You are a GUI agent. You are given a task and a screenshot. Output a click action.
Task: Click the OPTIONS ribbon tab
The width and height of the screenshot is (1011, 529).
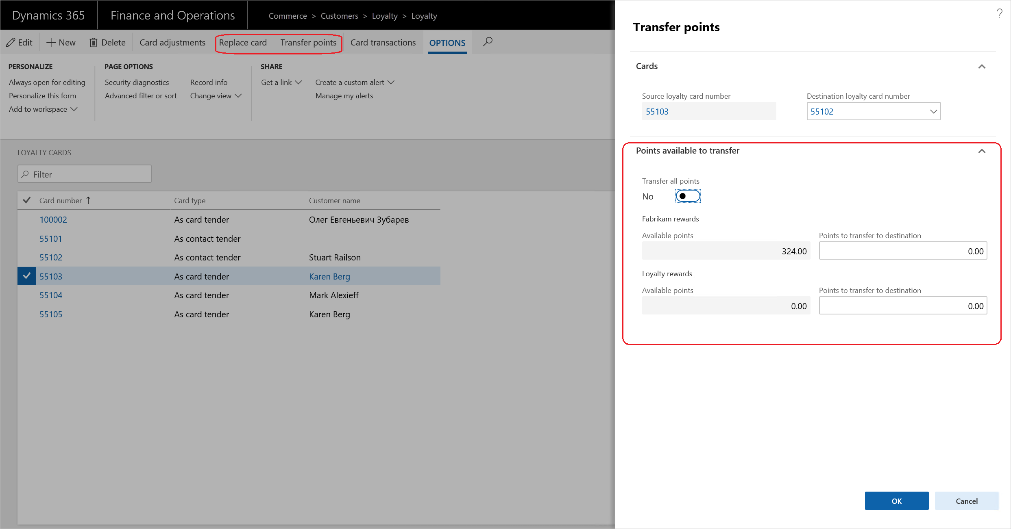pos(447,42)
